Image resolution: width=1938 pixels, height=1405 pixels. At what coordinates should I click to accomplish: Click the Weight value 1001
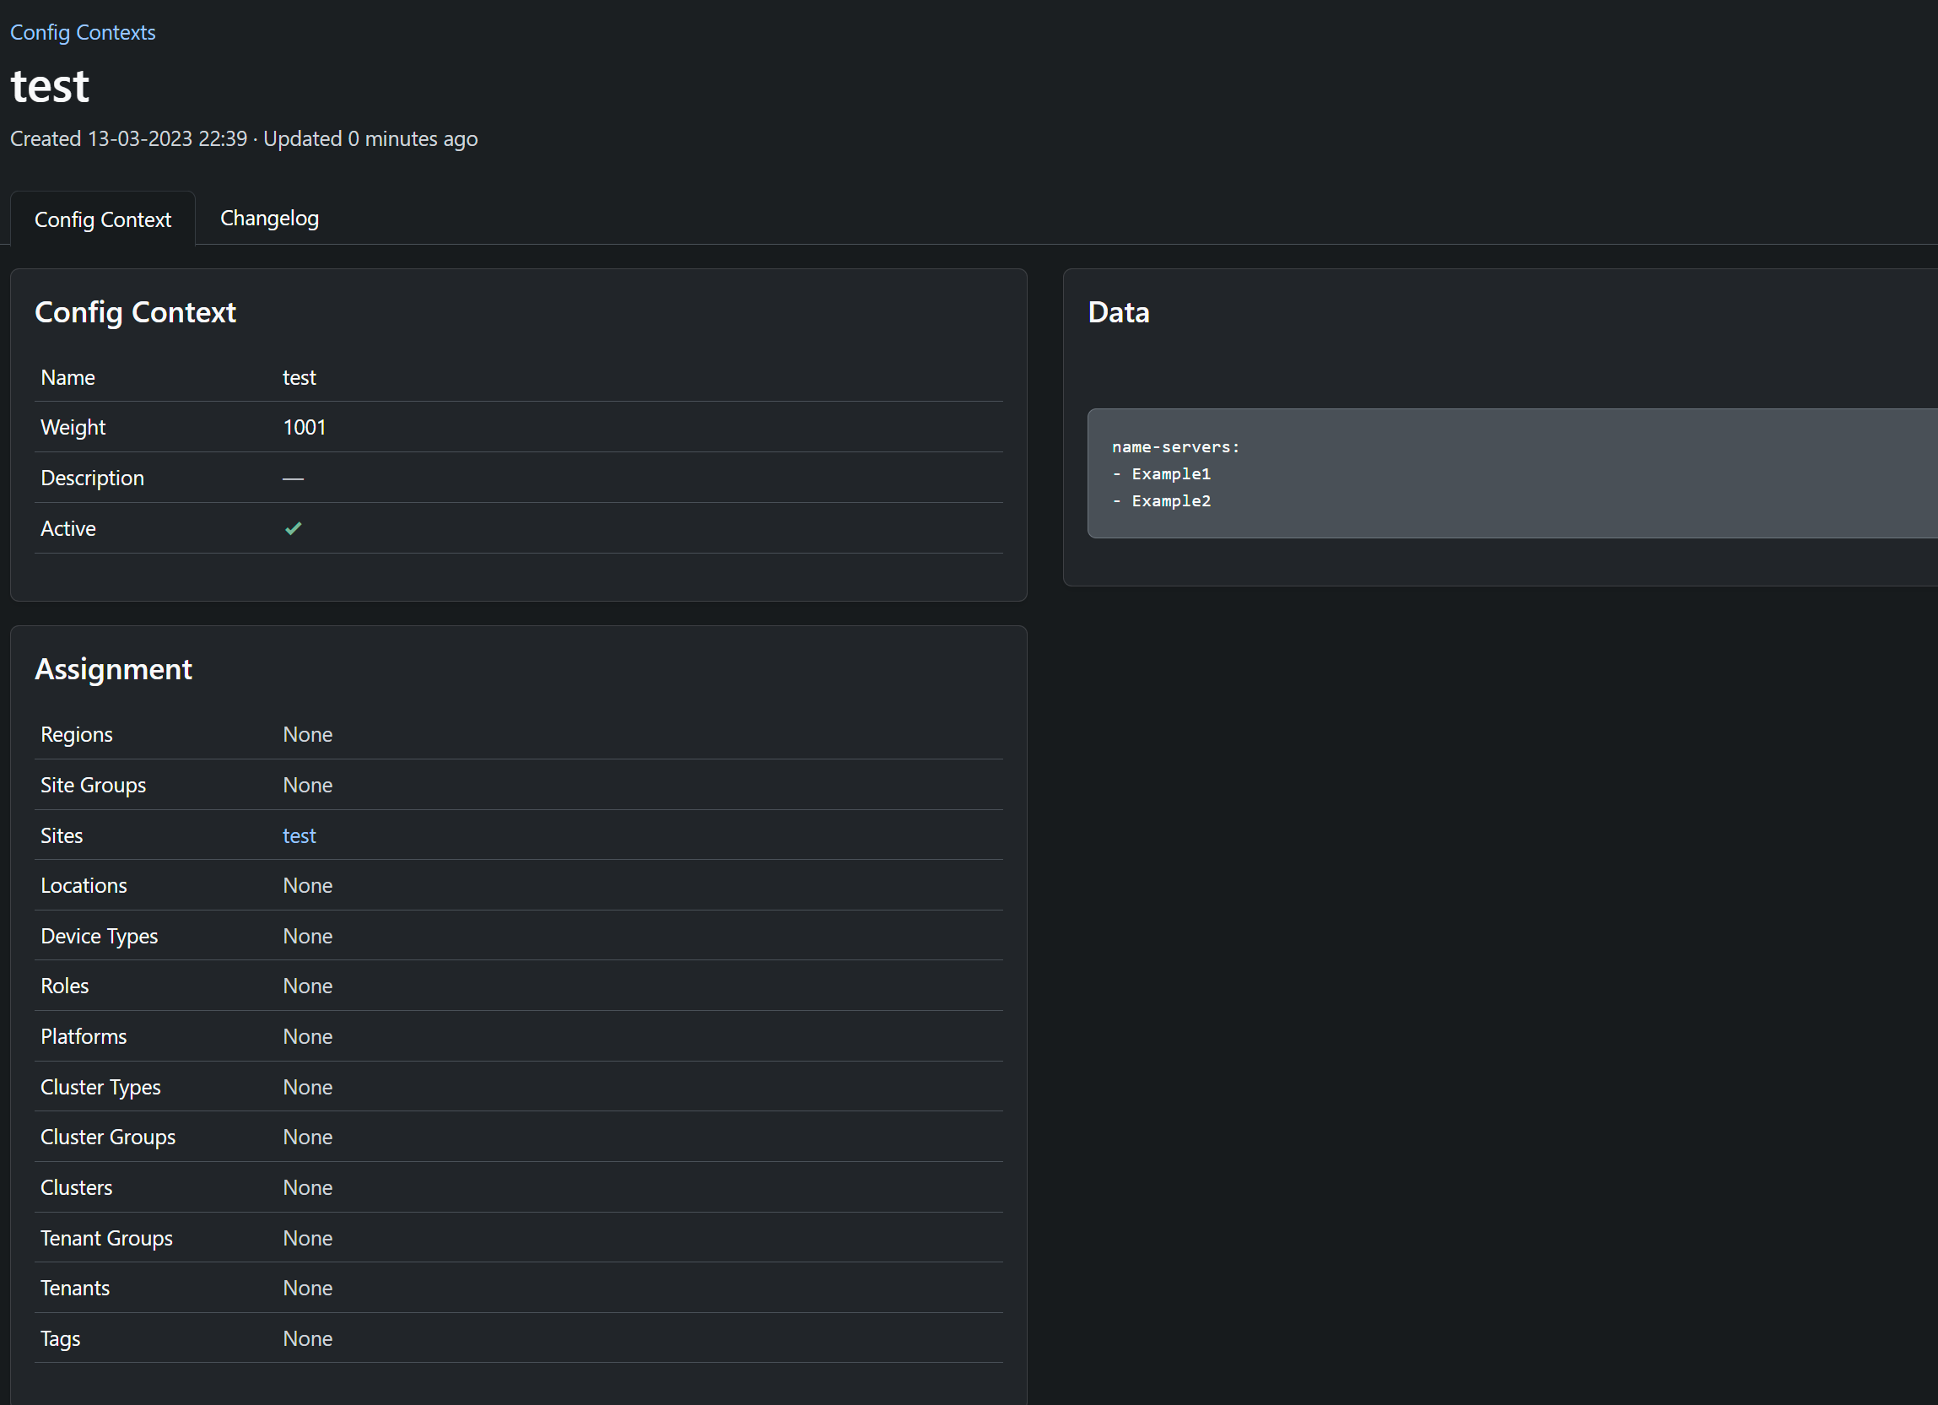click(x=305, y=427)
